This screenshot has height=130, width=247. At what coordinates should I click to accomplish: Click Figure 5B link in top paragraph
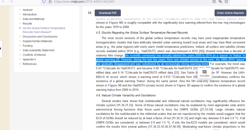pos(116,23)
